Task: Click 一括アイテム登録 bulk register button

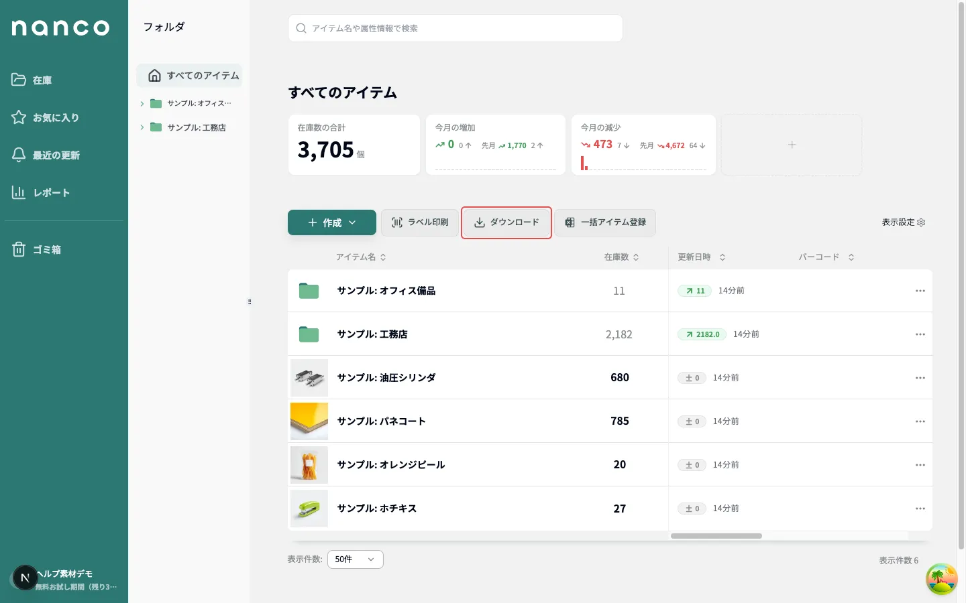Action: click(x=605, y=222)
